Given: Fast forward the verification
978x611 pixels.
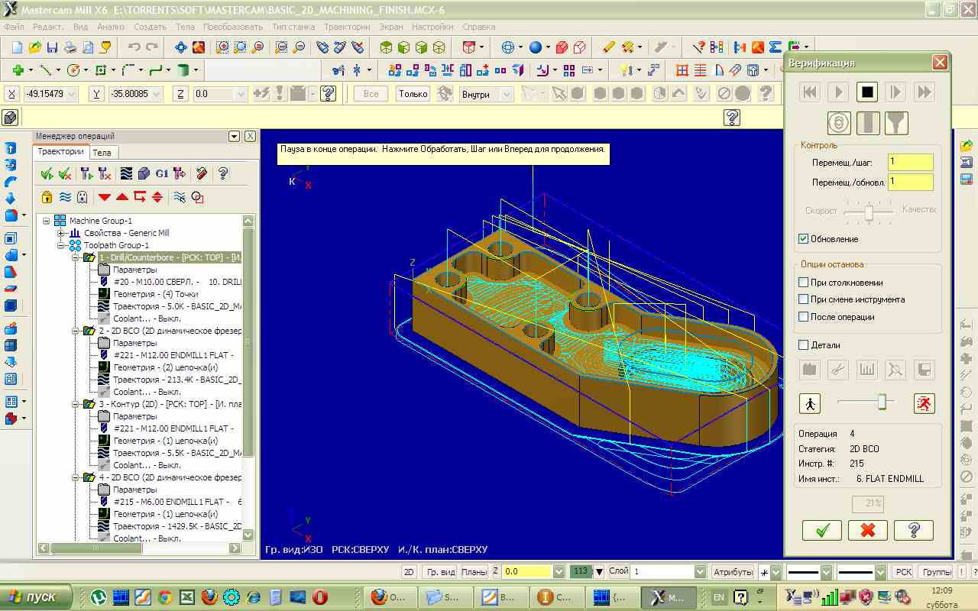Looking at the screenshot, I should click(x=924, y=92).
